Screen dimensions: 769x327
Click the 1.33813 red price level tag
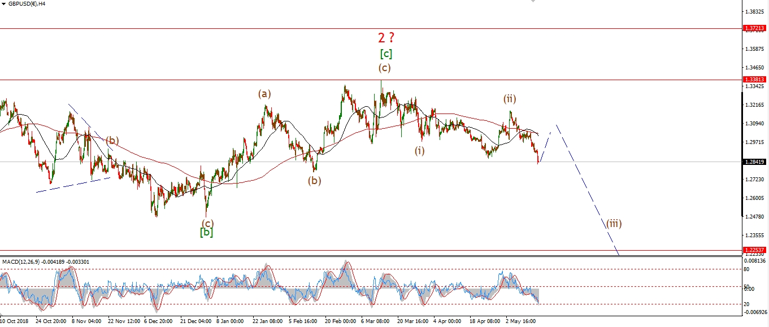click(x=755, y=80)
